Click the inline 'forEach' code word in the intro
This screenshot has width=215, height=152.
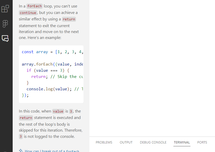point(34,6)
